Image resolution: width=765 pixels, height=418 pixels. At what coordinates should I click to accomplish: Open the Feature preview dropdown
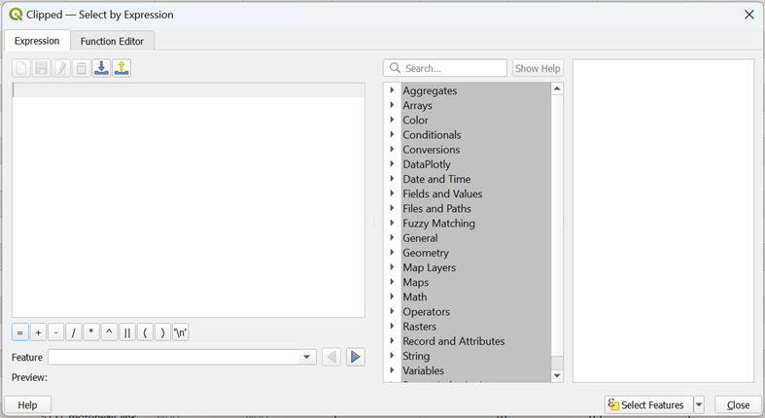point(307,357)
